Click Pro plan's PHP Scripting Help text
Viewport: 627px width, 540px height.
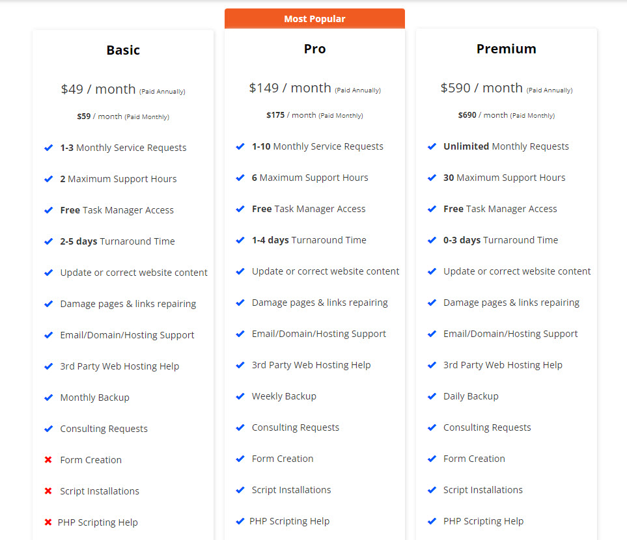click(290, 521)
